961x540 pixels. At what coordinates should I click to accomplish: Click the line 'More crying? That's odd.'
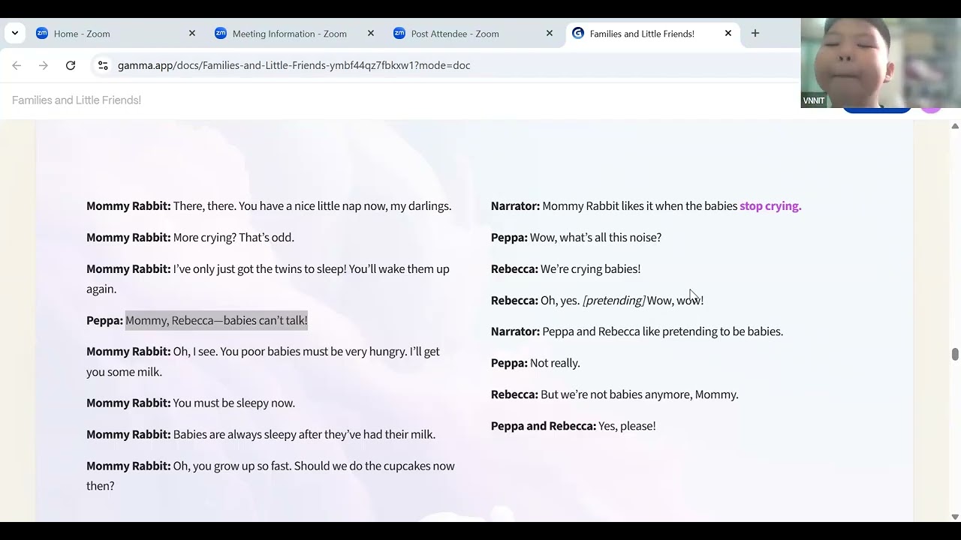[x=233, y=238]
